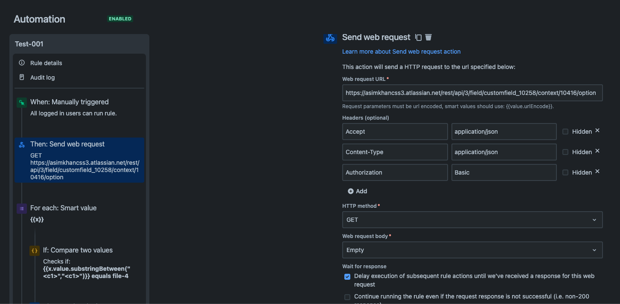Open the HTTP method dropdown
The height and width of the screenshot is (304, 620).
click(x=472, y=219)
